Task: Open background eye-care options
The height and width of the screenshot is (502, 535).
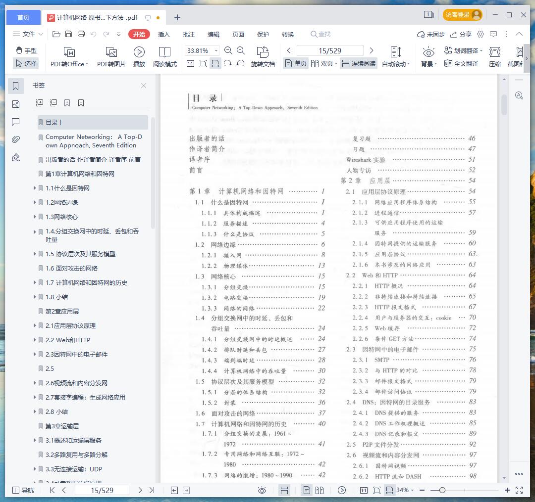Action: click(x=428, y=57)
